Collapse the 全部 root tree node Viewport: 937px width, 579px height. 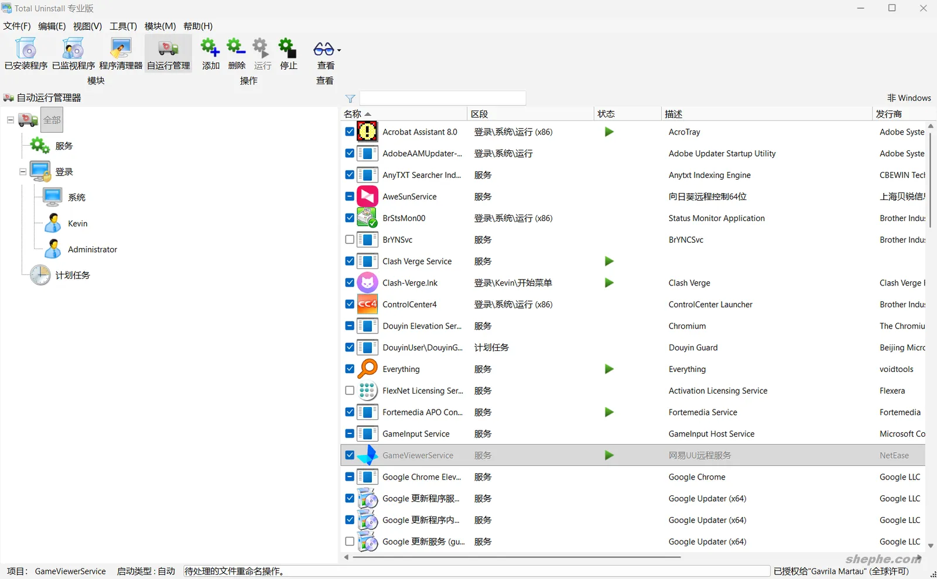[x=10, y=119]
